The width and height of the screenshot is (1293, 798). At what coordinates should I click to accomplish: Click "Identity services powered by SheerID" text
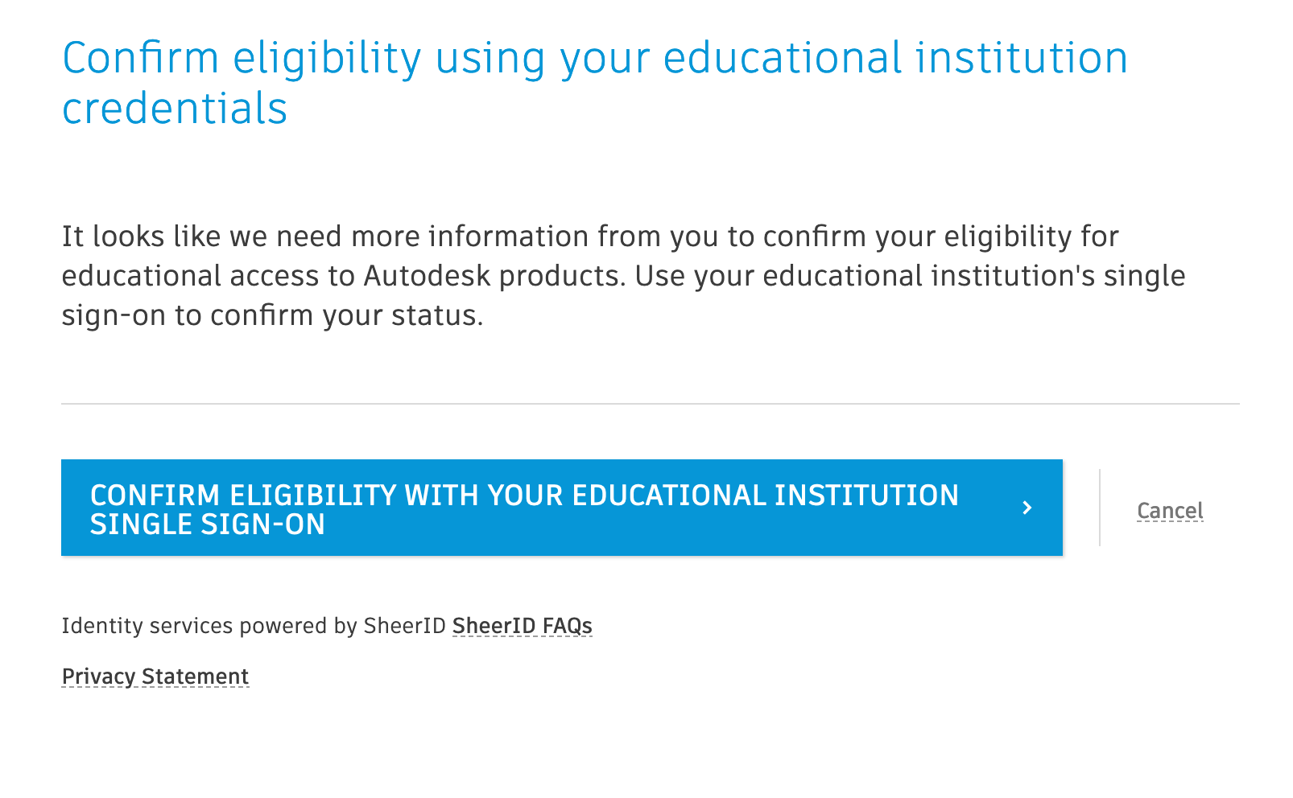(254, 626)
